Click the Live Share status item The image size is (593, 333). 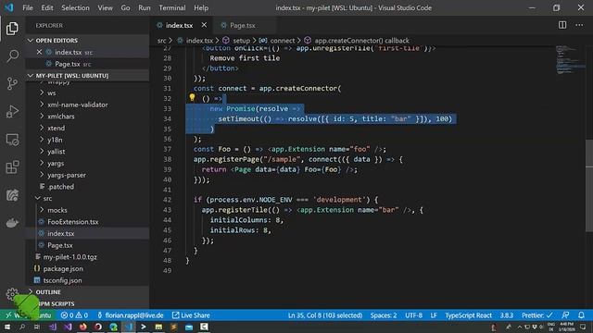[x=191, y=315]
